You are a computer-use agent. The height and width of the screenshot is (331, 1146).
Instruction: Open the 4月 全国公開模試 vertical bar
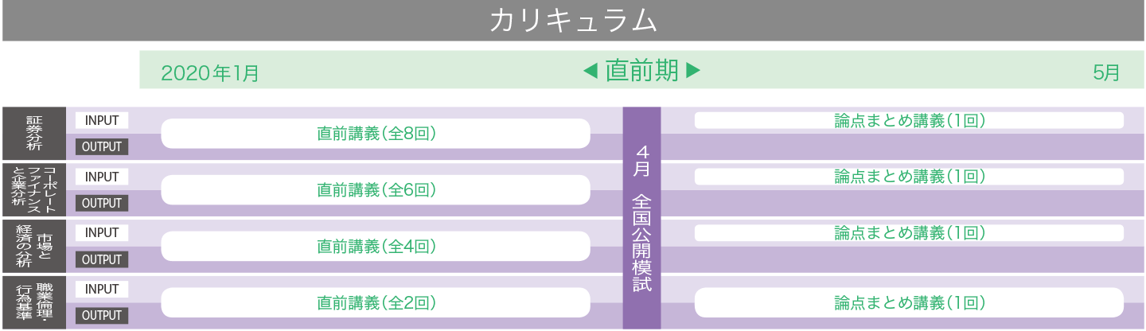(x=641, y=217)
